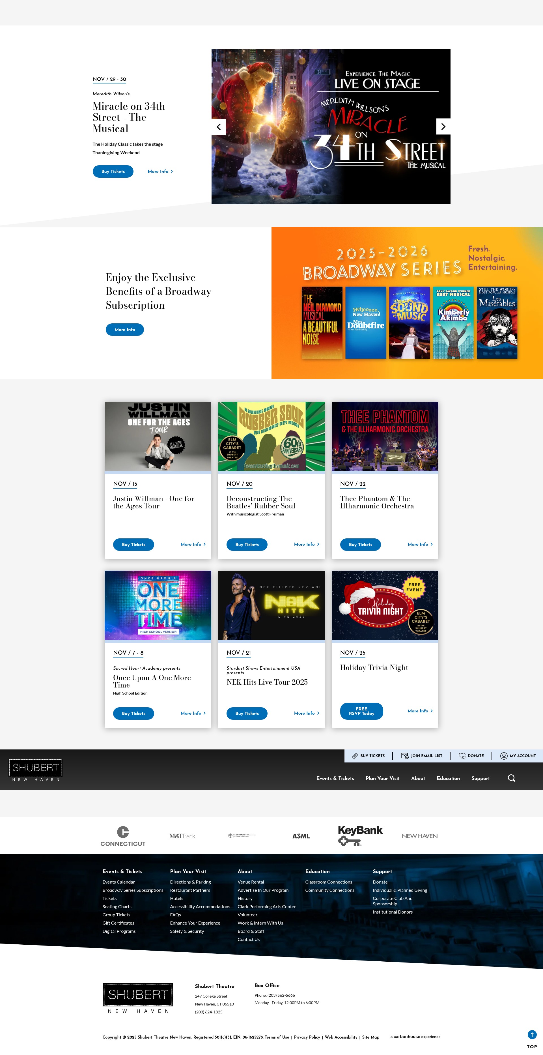Viewport: 543px width, 1055px height.
Task: Buy tickets for Once Upon A One More Time
Action: 133,714
